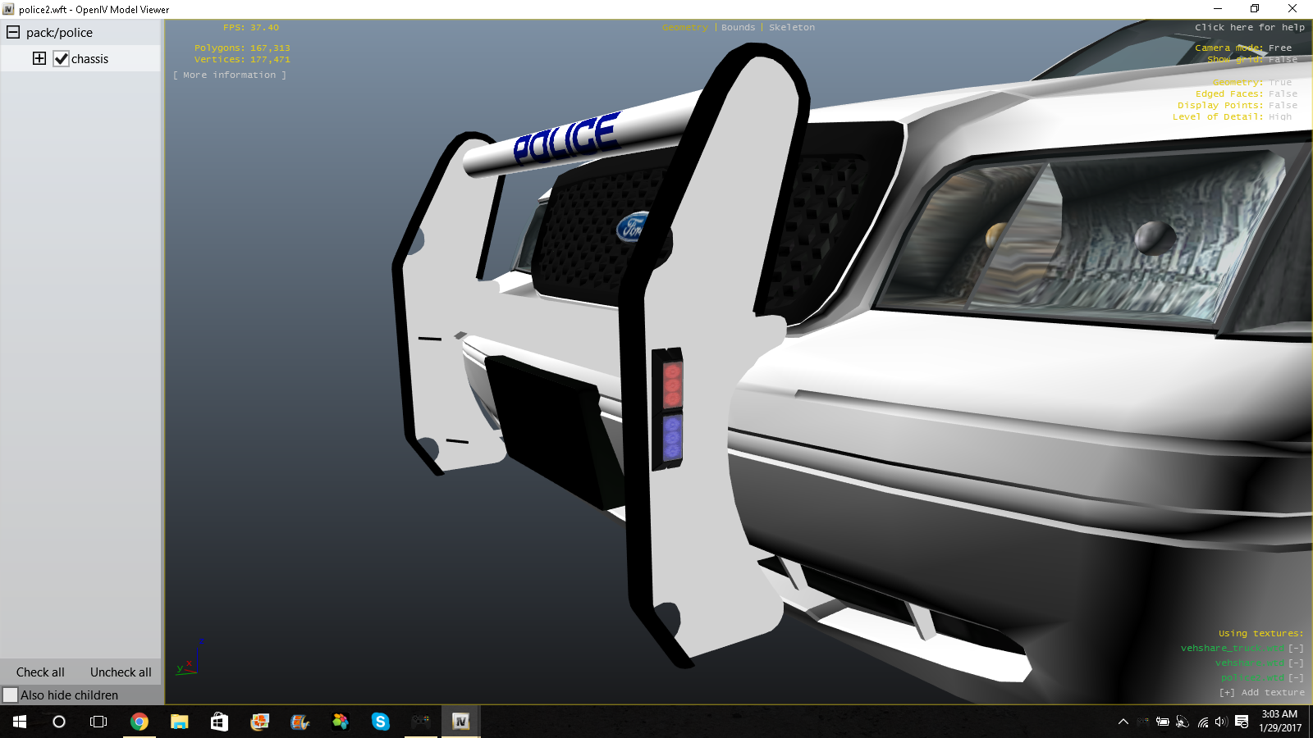Open Google Chrome from the taskbar
Image resolution: width=1313 pixels, height=738 pixels.
(140, 722)
